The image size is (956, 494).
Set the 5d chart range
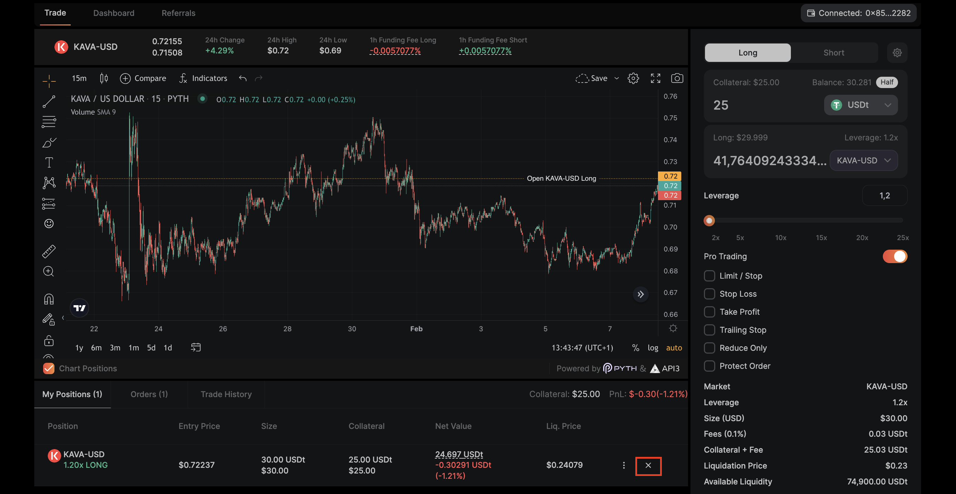coord(151,348)
